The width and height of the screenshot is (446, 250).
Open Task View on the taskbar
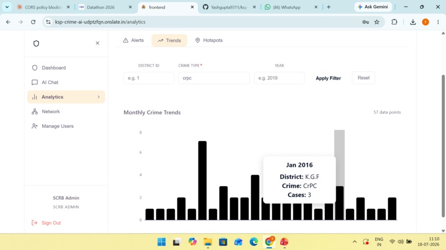[x=177, y=242]
